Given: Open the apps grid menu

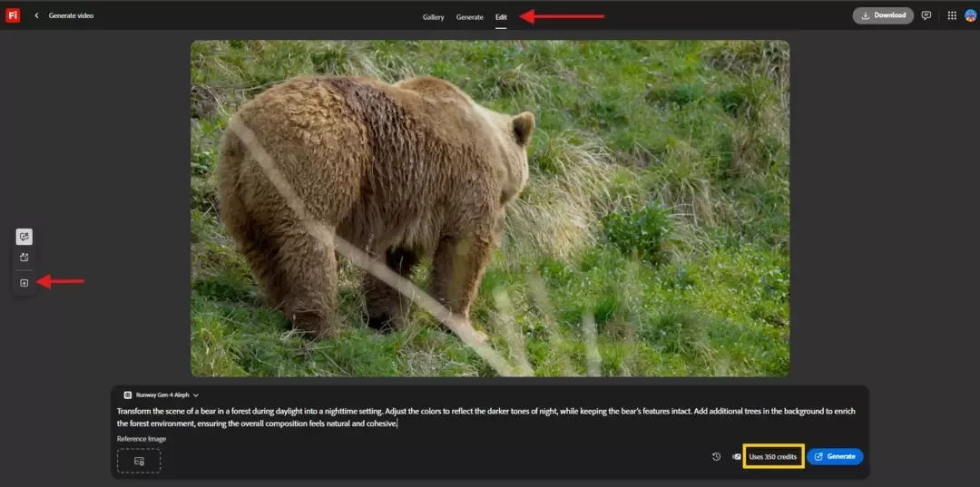Looking at the screenshot, I should (x=952, y=15).
